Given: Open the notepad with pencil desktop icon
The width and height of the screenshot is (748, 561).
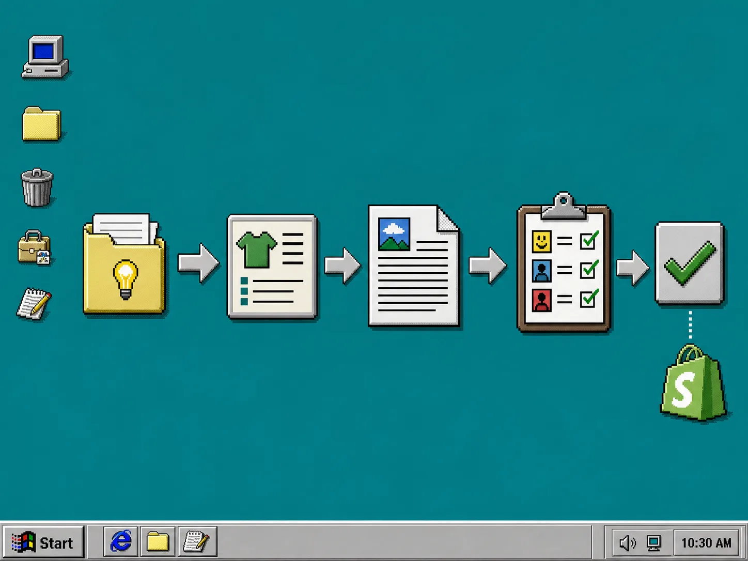Looking at the screenshot, I should (34, 304).
